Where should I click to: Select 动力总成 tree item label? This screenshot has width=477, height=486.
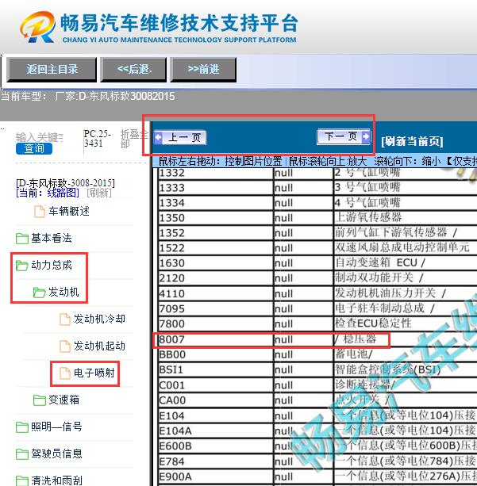coord(52,266)
